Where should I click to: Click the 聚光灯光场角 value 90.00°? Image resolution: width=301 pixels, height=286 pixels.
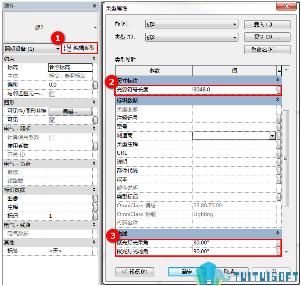(234, 251)
